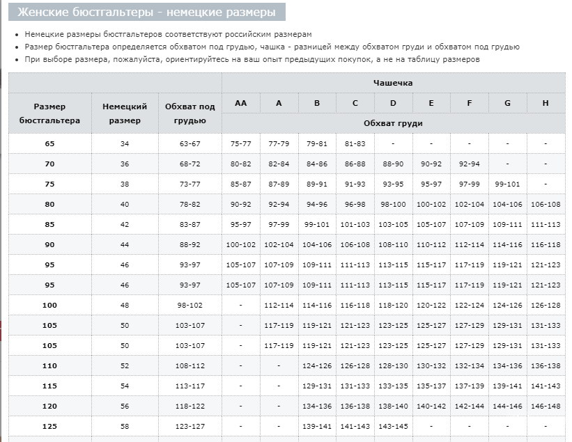Click the 'Обхват под грудью' column header

click(190, 113)
